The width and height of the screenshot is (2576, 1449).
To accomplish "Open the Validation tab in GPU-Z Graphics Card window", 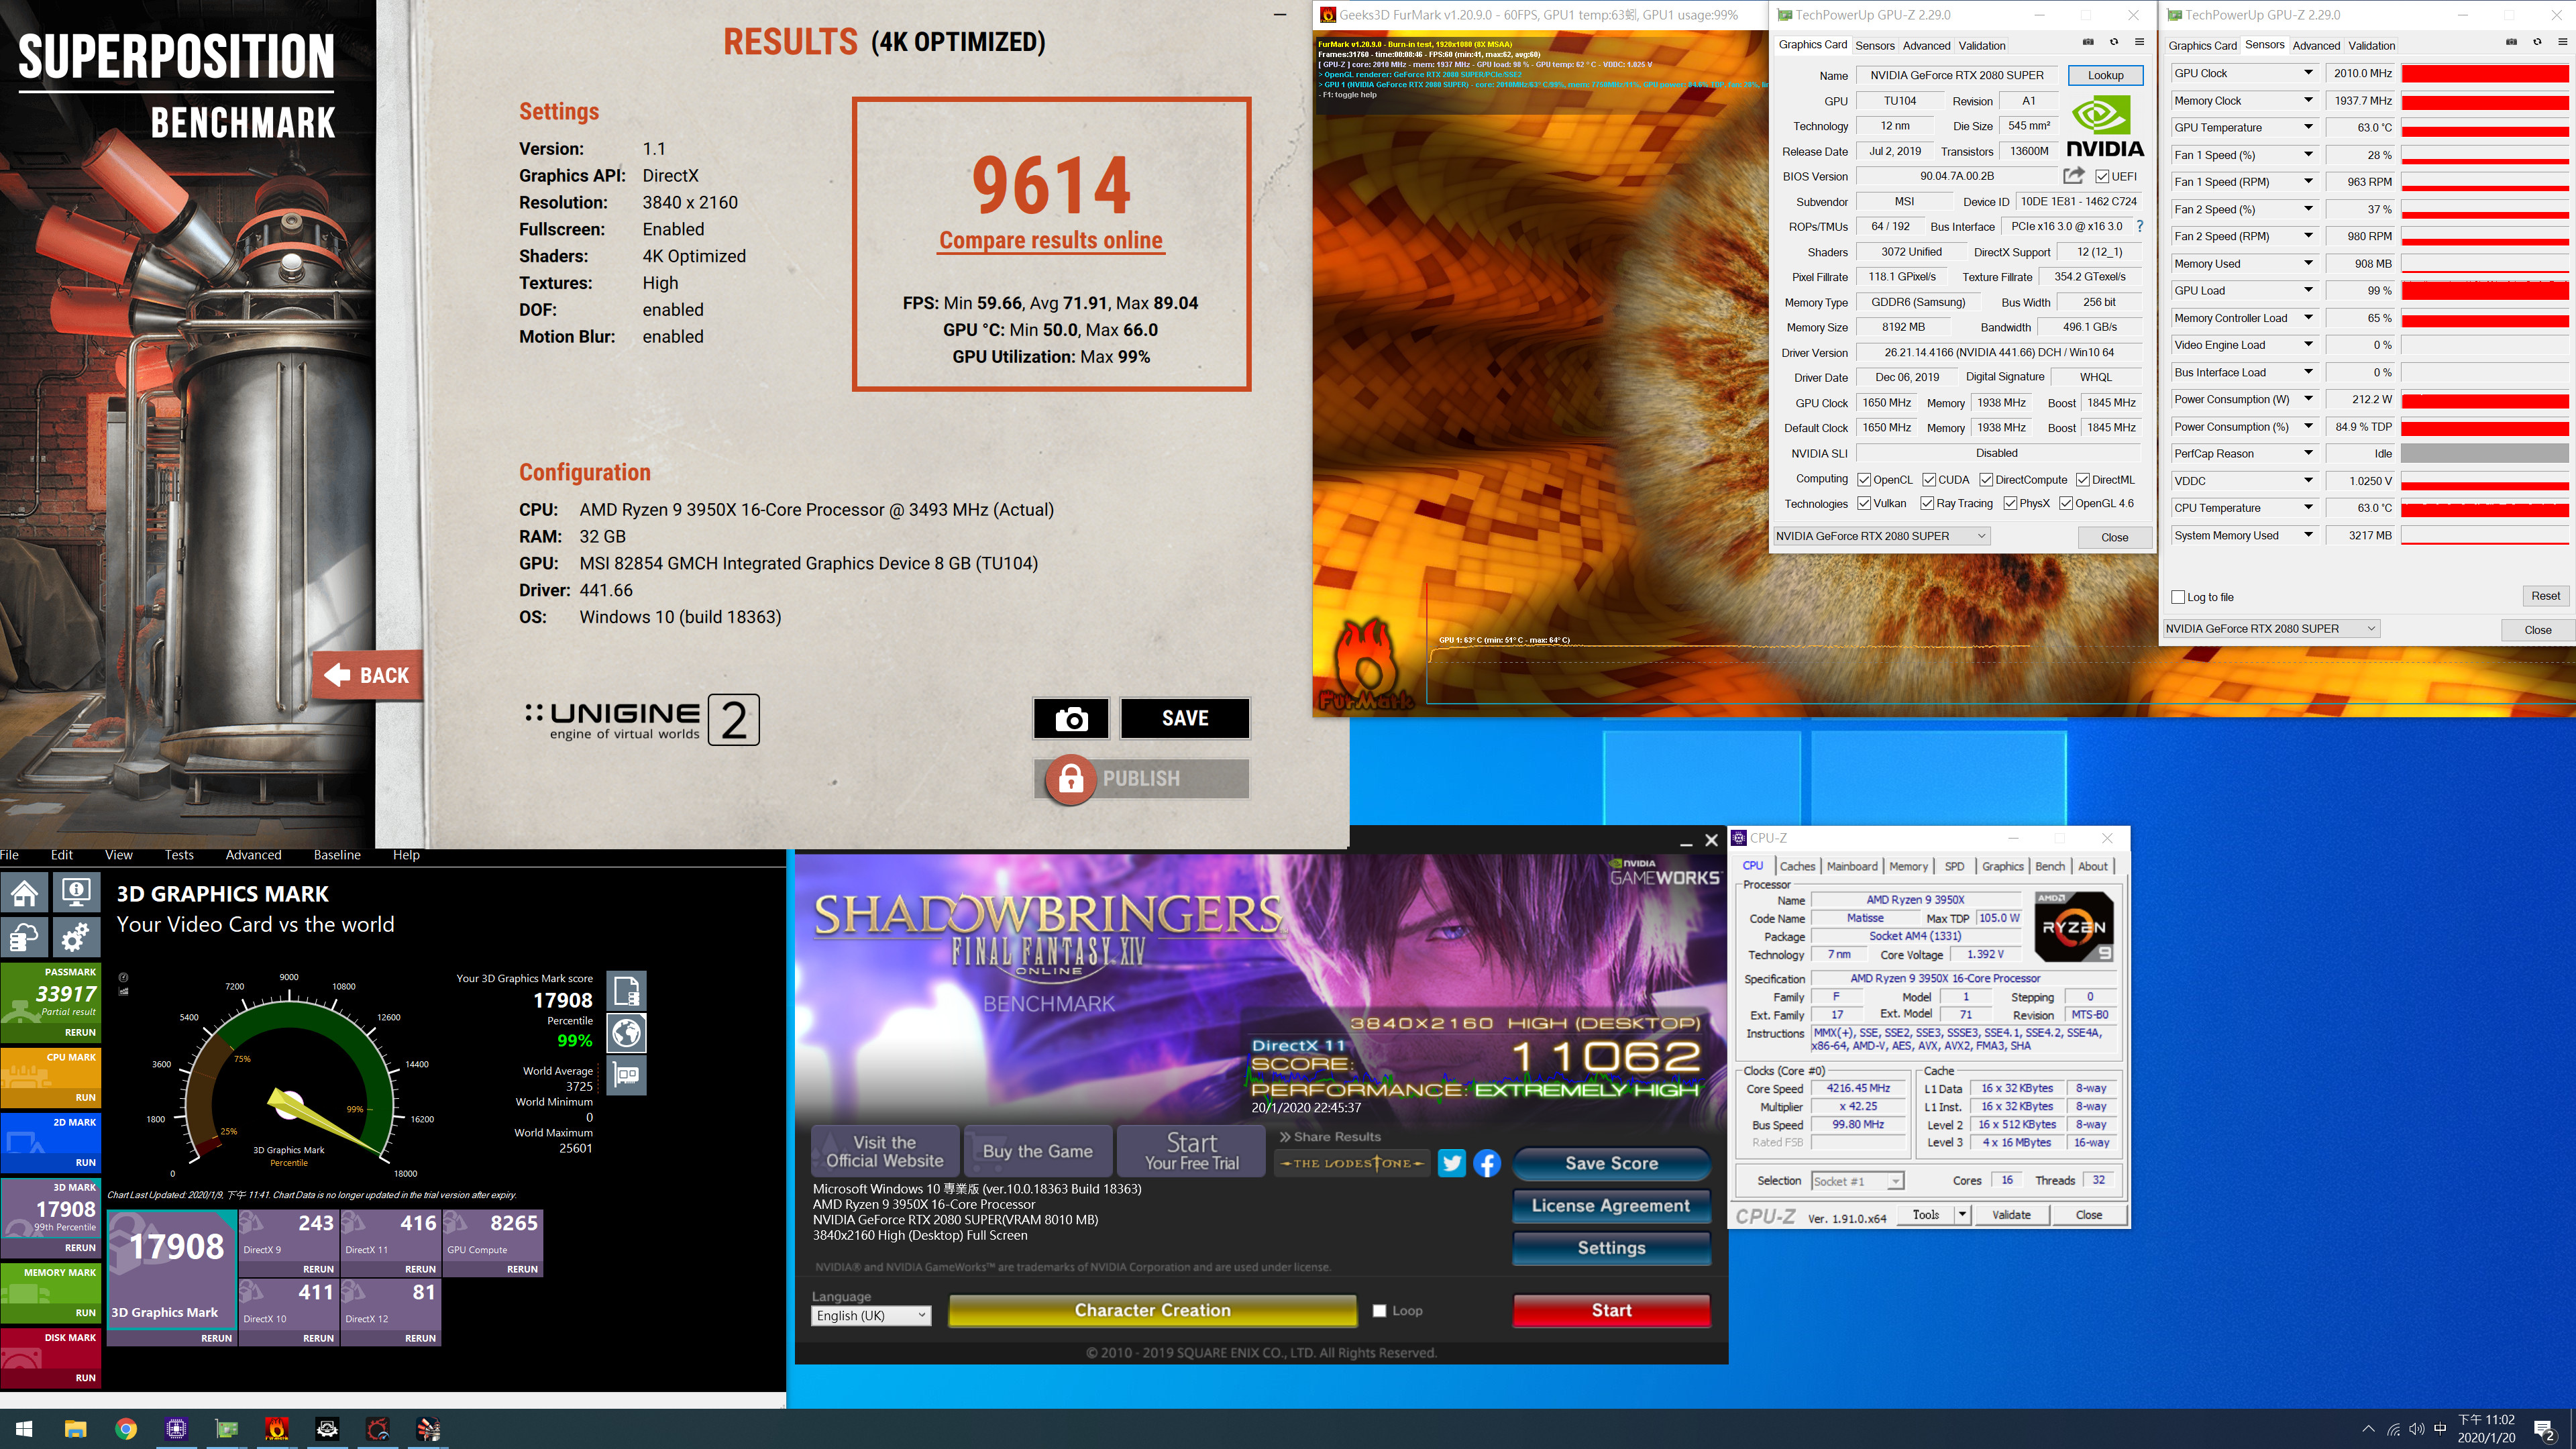I will (x=1982, y=45).
